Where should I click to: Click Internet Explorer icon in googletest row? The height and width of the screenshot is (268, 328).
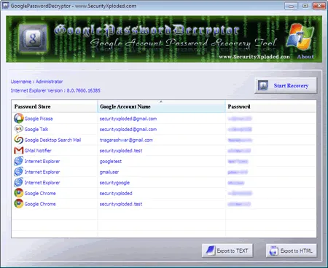pyautogui.click(x=19, y=161)
